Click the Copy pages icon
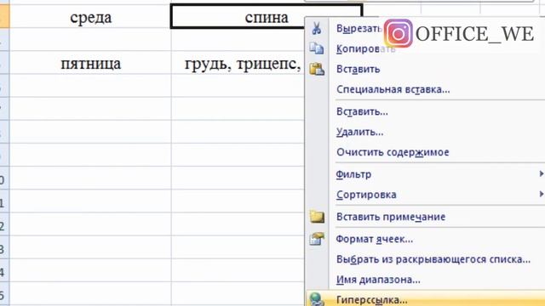Image resolution: width=545 pixels, height=306 pixels. coord(317,48)
